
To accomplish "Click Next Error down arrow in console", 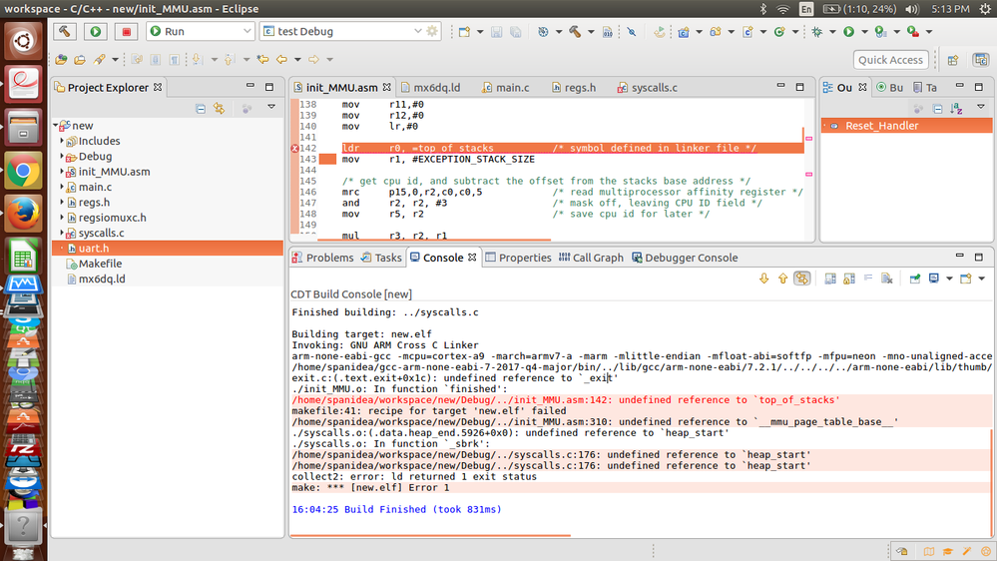I will point(764,279).
